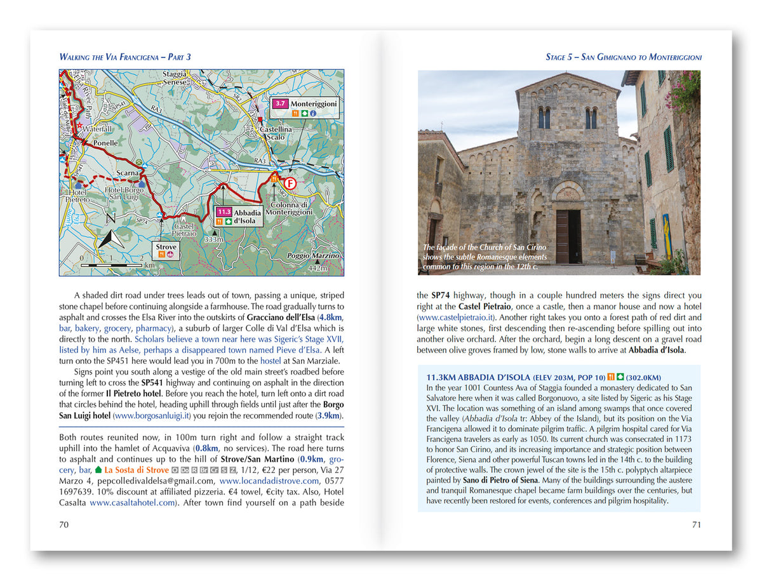Click the blue '3.9km' distance text

tap(329, 417)
